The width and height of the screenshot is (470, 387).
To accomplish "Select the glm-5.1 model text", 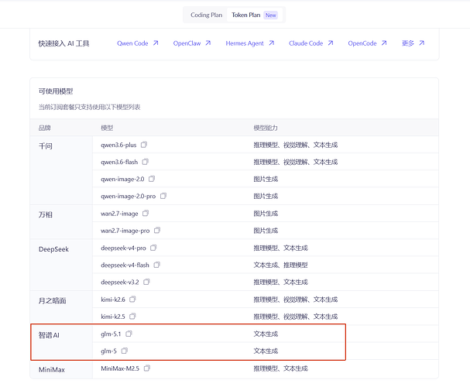I will (x=111, y=334).
